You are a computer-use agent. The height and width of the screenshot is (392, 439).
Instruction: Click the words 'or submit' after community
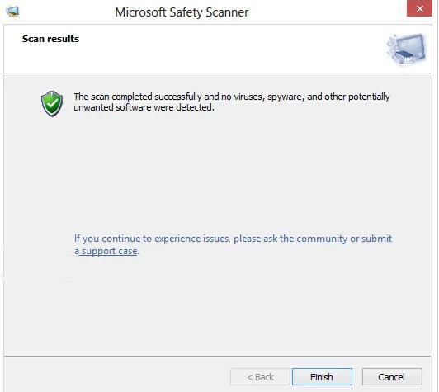coord(371,239)
